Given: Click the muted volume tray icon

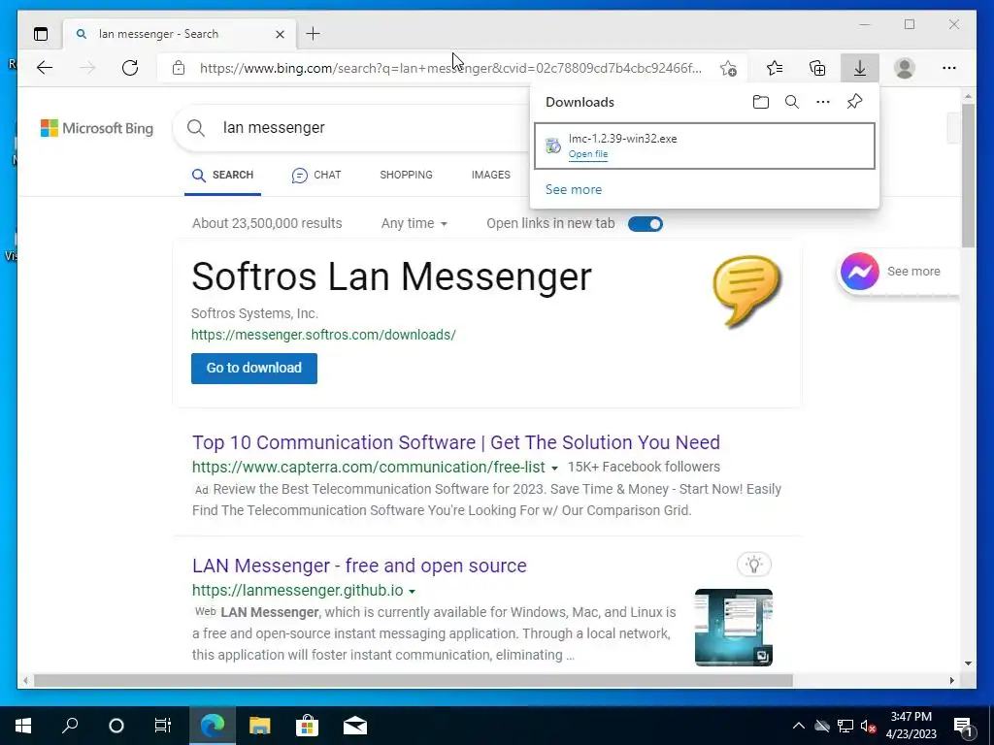Looking at the screenshot, I should click(868, 726).
